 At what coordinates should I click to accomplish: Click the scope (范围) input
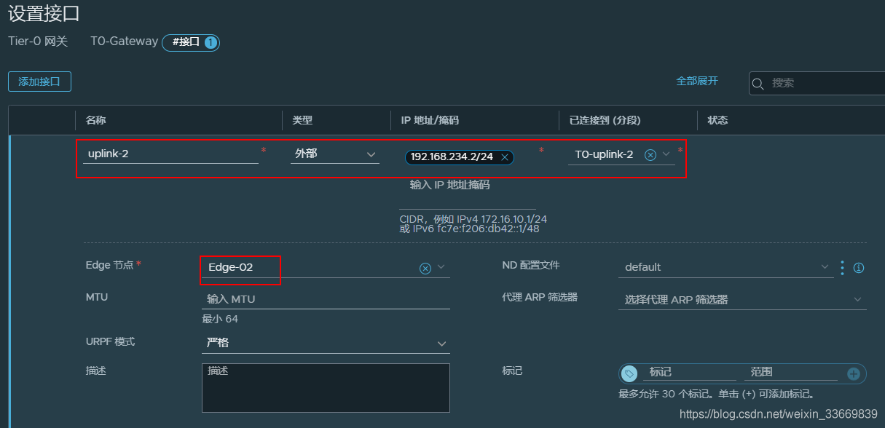(790, 372)
